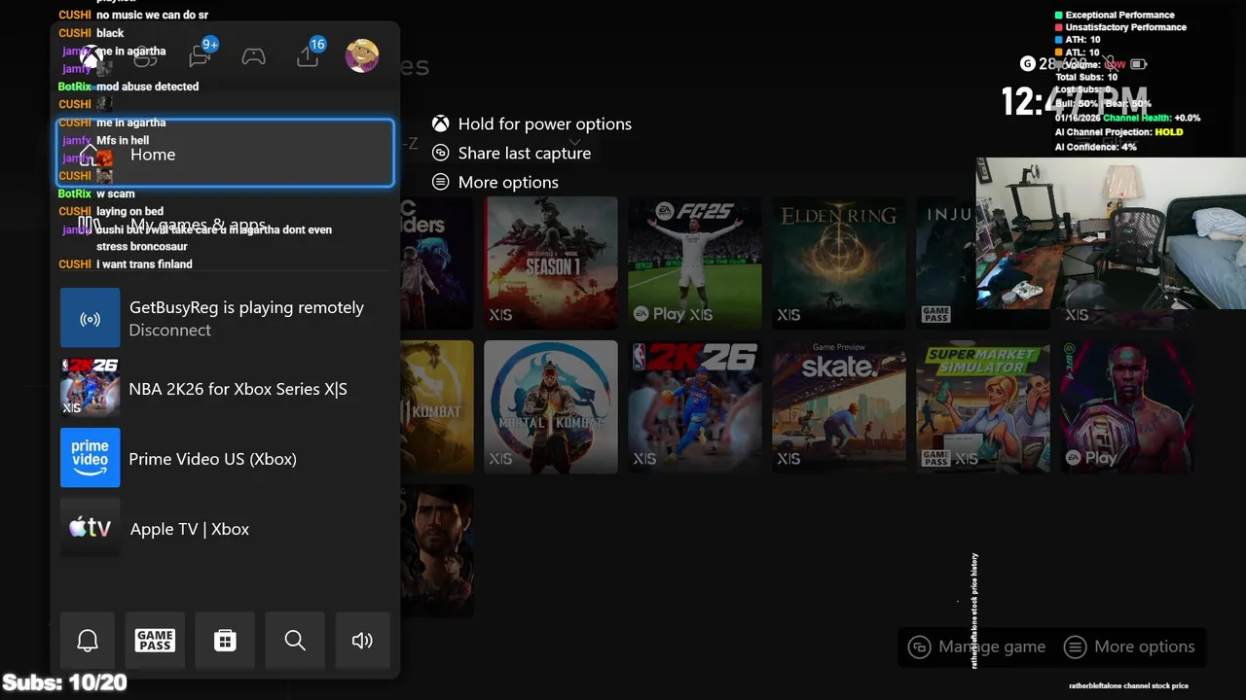
Task: Select the UFC EA Play game tile
Action: click(x=1127, y=406)
